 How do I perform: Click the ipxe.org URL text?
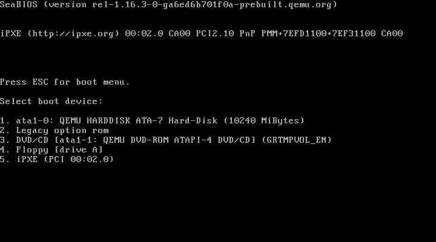[x=73, y=34]
